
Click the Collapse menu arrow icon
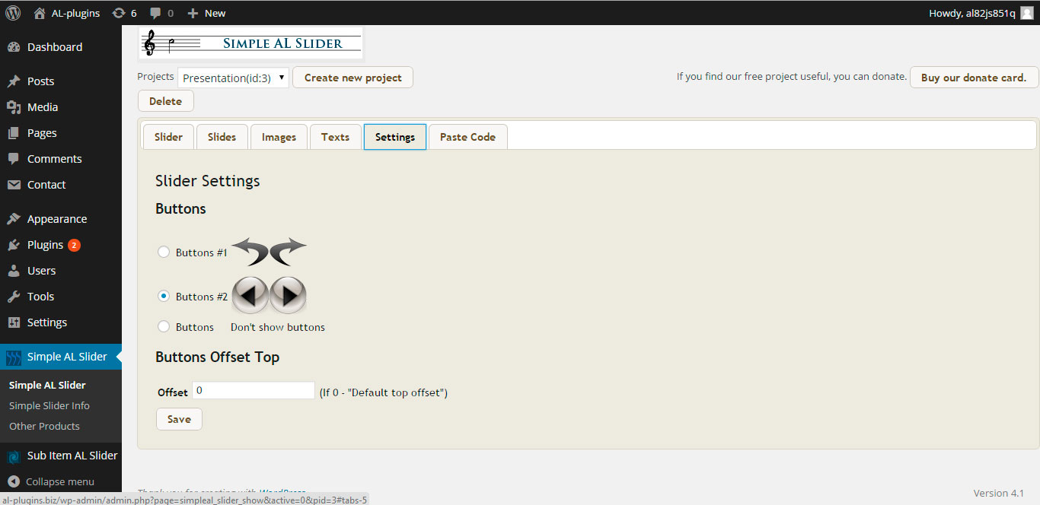pyautogui.click(x=14, y=481)
